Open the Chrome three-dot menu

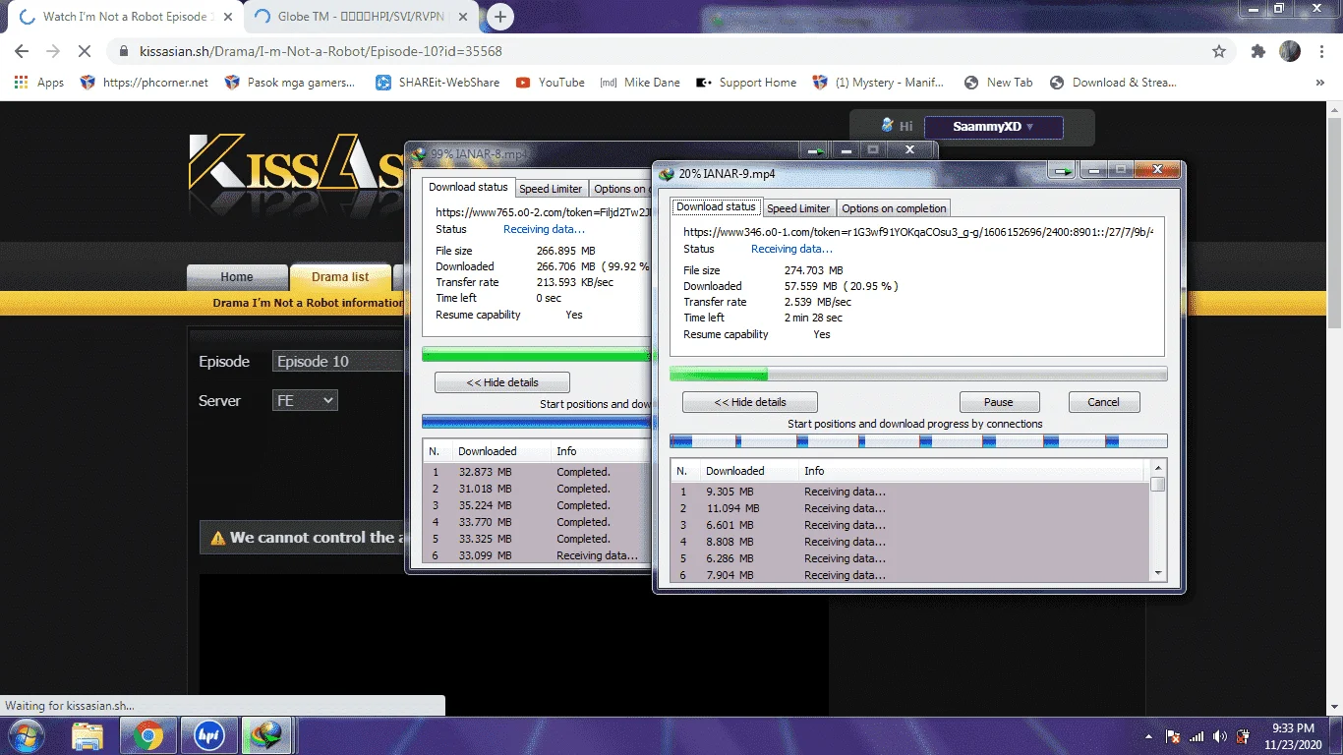[1322, 51]
